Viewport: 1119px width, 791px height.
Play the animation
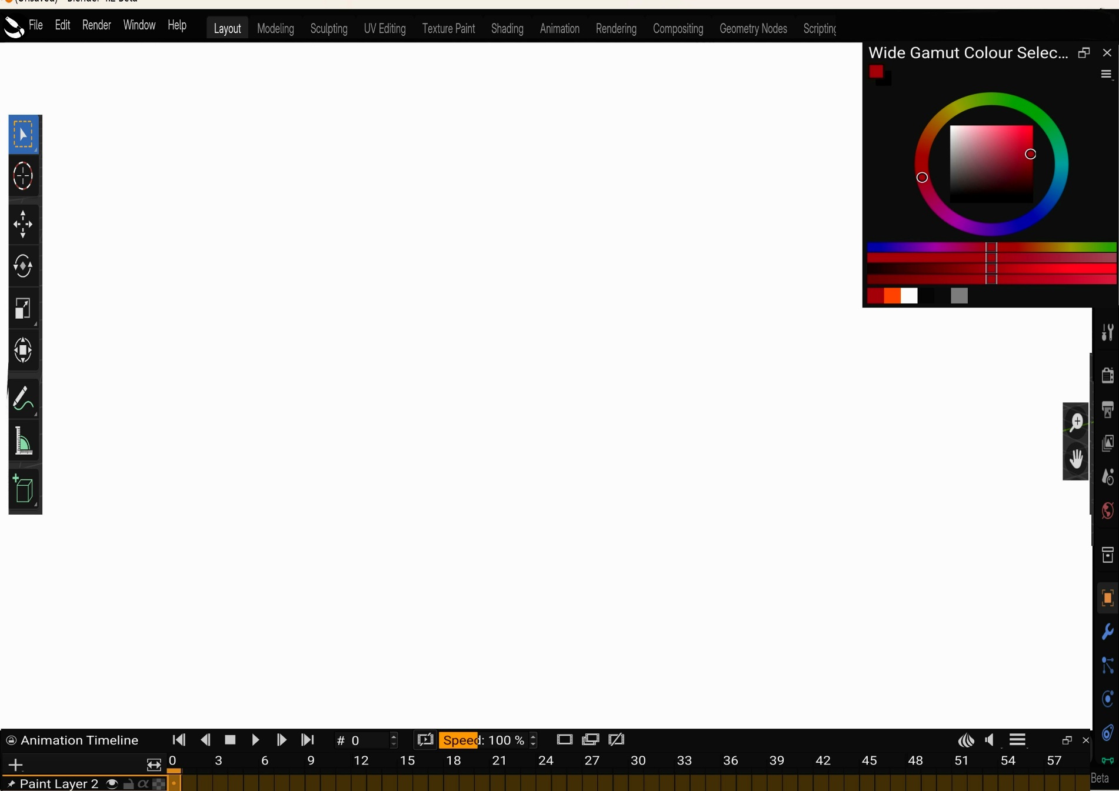coord(255,740)
